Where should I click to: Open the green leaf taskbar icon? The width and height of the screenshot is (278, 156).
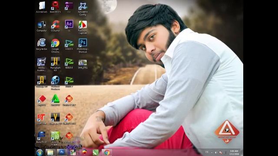(x=96, y=153)
